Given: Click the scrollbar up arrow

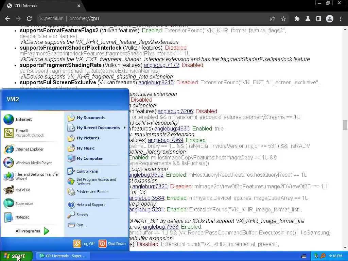Looking at the screenshot, I should 345,29.
